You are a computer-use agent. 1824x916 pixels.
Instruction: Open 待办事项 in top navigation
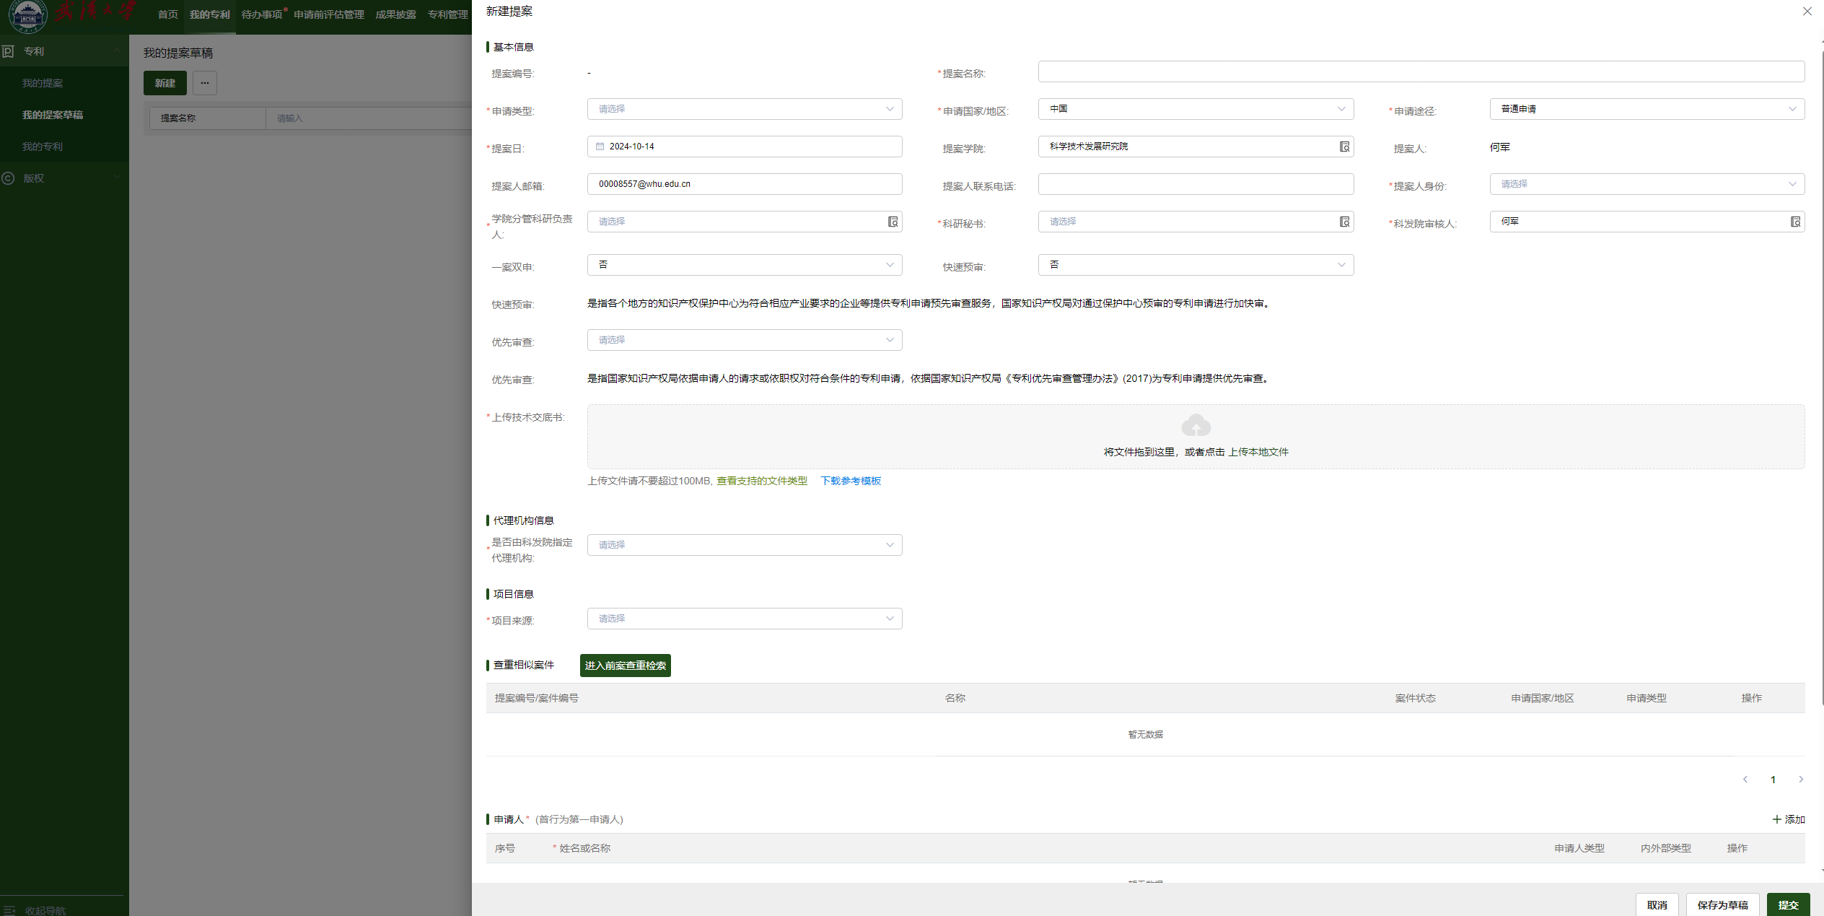coord(261,14)
